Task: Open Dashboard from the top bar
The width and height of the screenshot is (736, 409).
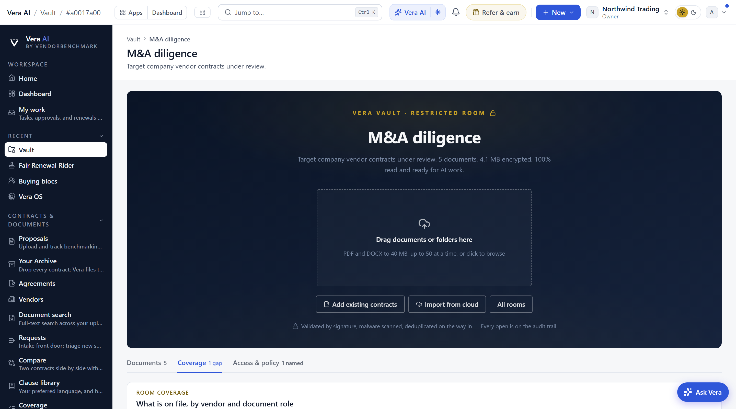Action: 167,13
